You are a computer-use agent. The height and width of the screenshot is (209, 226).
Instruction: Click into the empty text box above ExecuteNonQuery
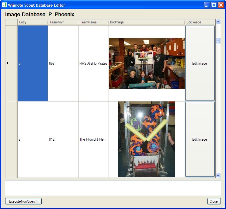pos(113,188)
